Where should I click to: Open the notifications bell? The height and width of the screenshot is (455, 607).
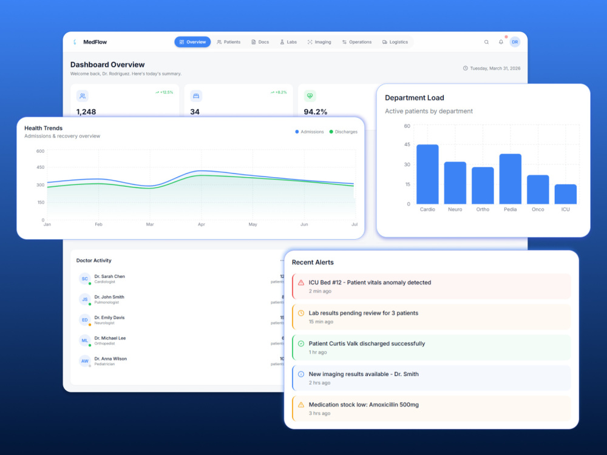(x=501, y=42)
